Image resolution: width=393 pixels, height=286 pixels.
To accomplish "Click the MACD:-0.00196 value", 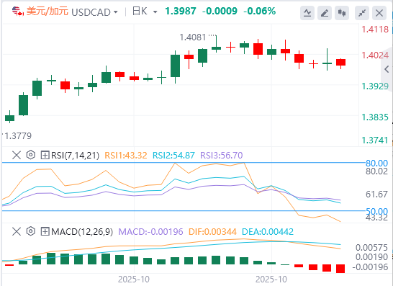I will point(150,231).
